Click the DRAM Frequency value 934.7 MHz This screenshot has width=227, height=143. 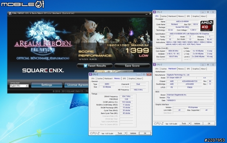pos(126,97)
